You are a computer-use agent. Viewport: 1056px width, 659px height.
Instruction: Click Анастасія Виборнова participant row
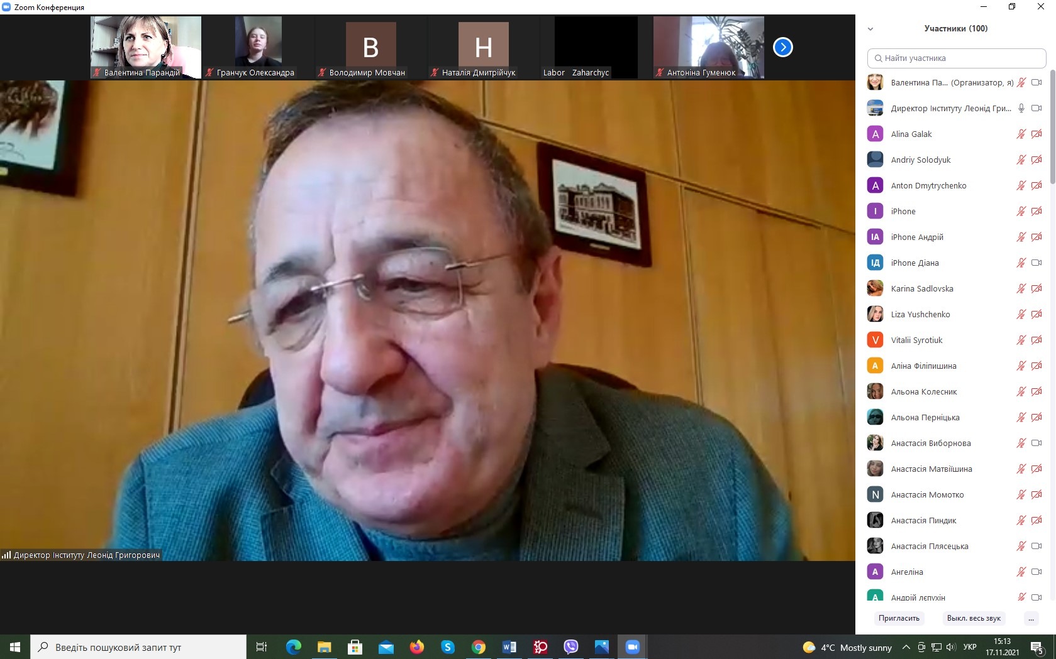click(x=955, y=443)
